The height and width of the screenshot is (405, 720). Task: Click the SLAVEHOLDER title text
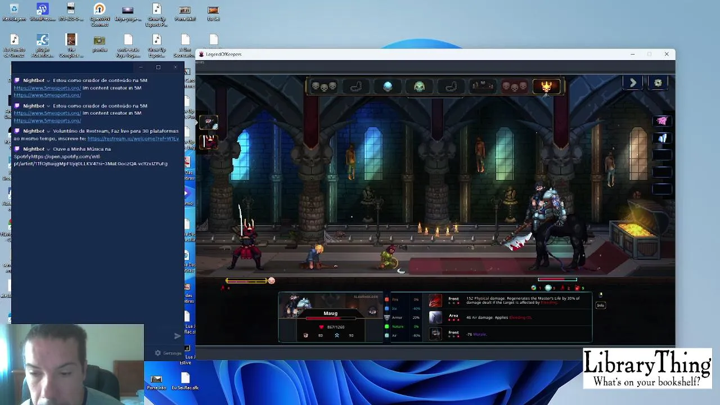366,296
